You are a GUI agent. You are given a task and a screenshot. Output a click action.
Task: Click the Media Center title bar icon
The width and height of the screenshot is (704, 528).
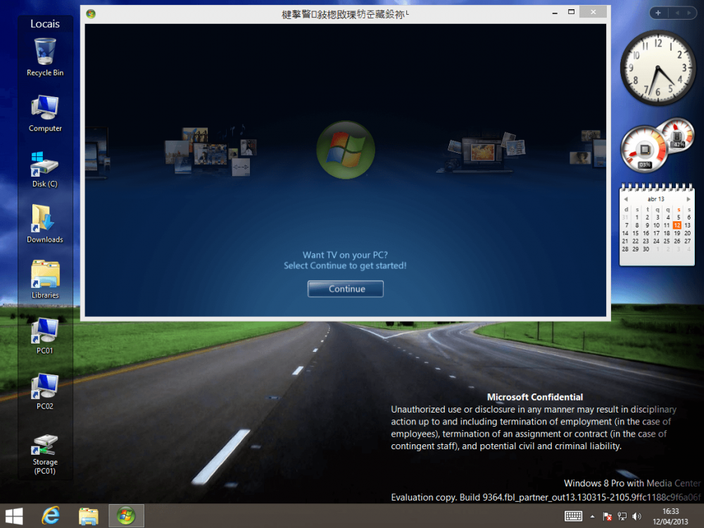pyautogui.click(x=91, y=14)
